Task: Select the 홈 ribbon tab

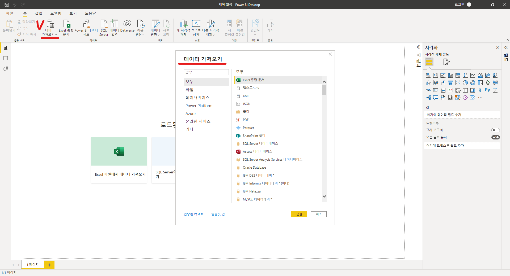Action: tap(25, 13)
